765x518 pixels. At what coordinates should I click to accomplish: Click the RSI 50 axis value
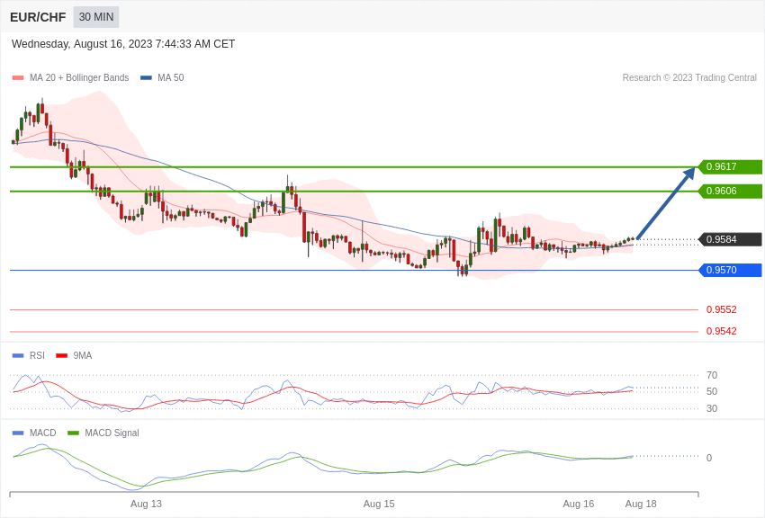(712, 391)
